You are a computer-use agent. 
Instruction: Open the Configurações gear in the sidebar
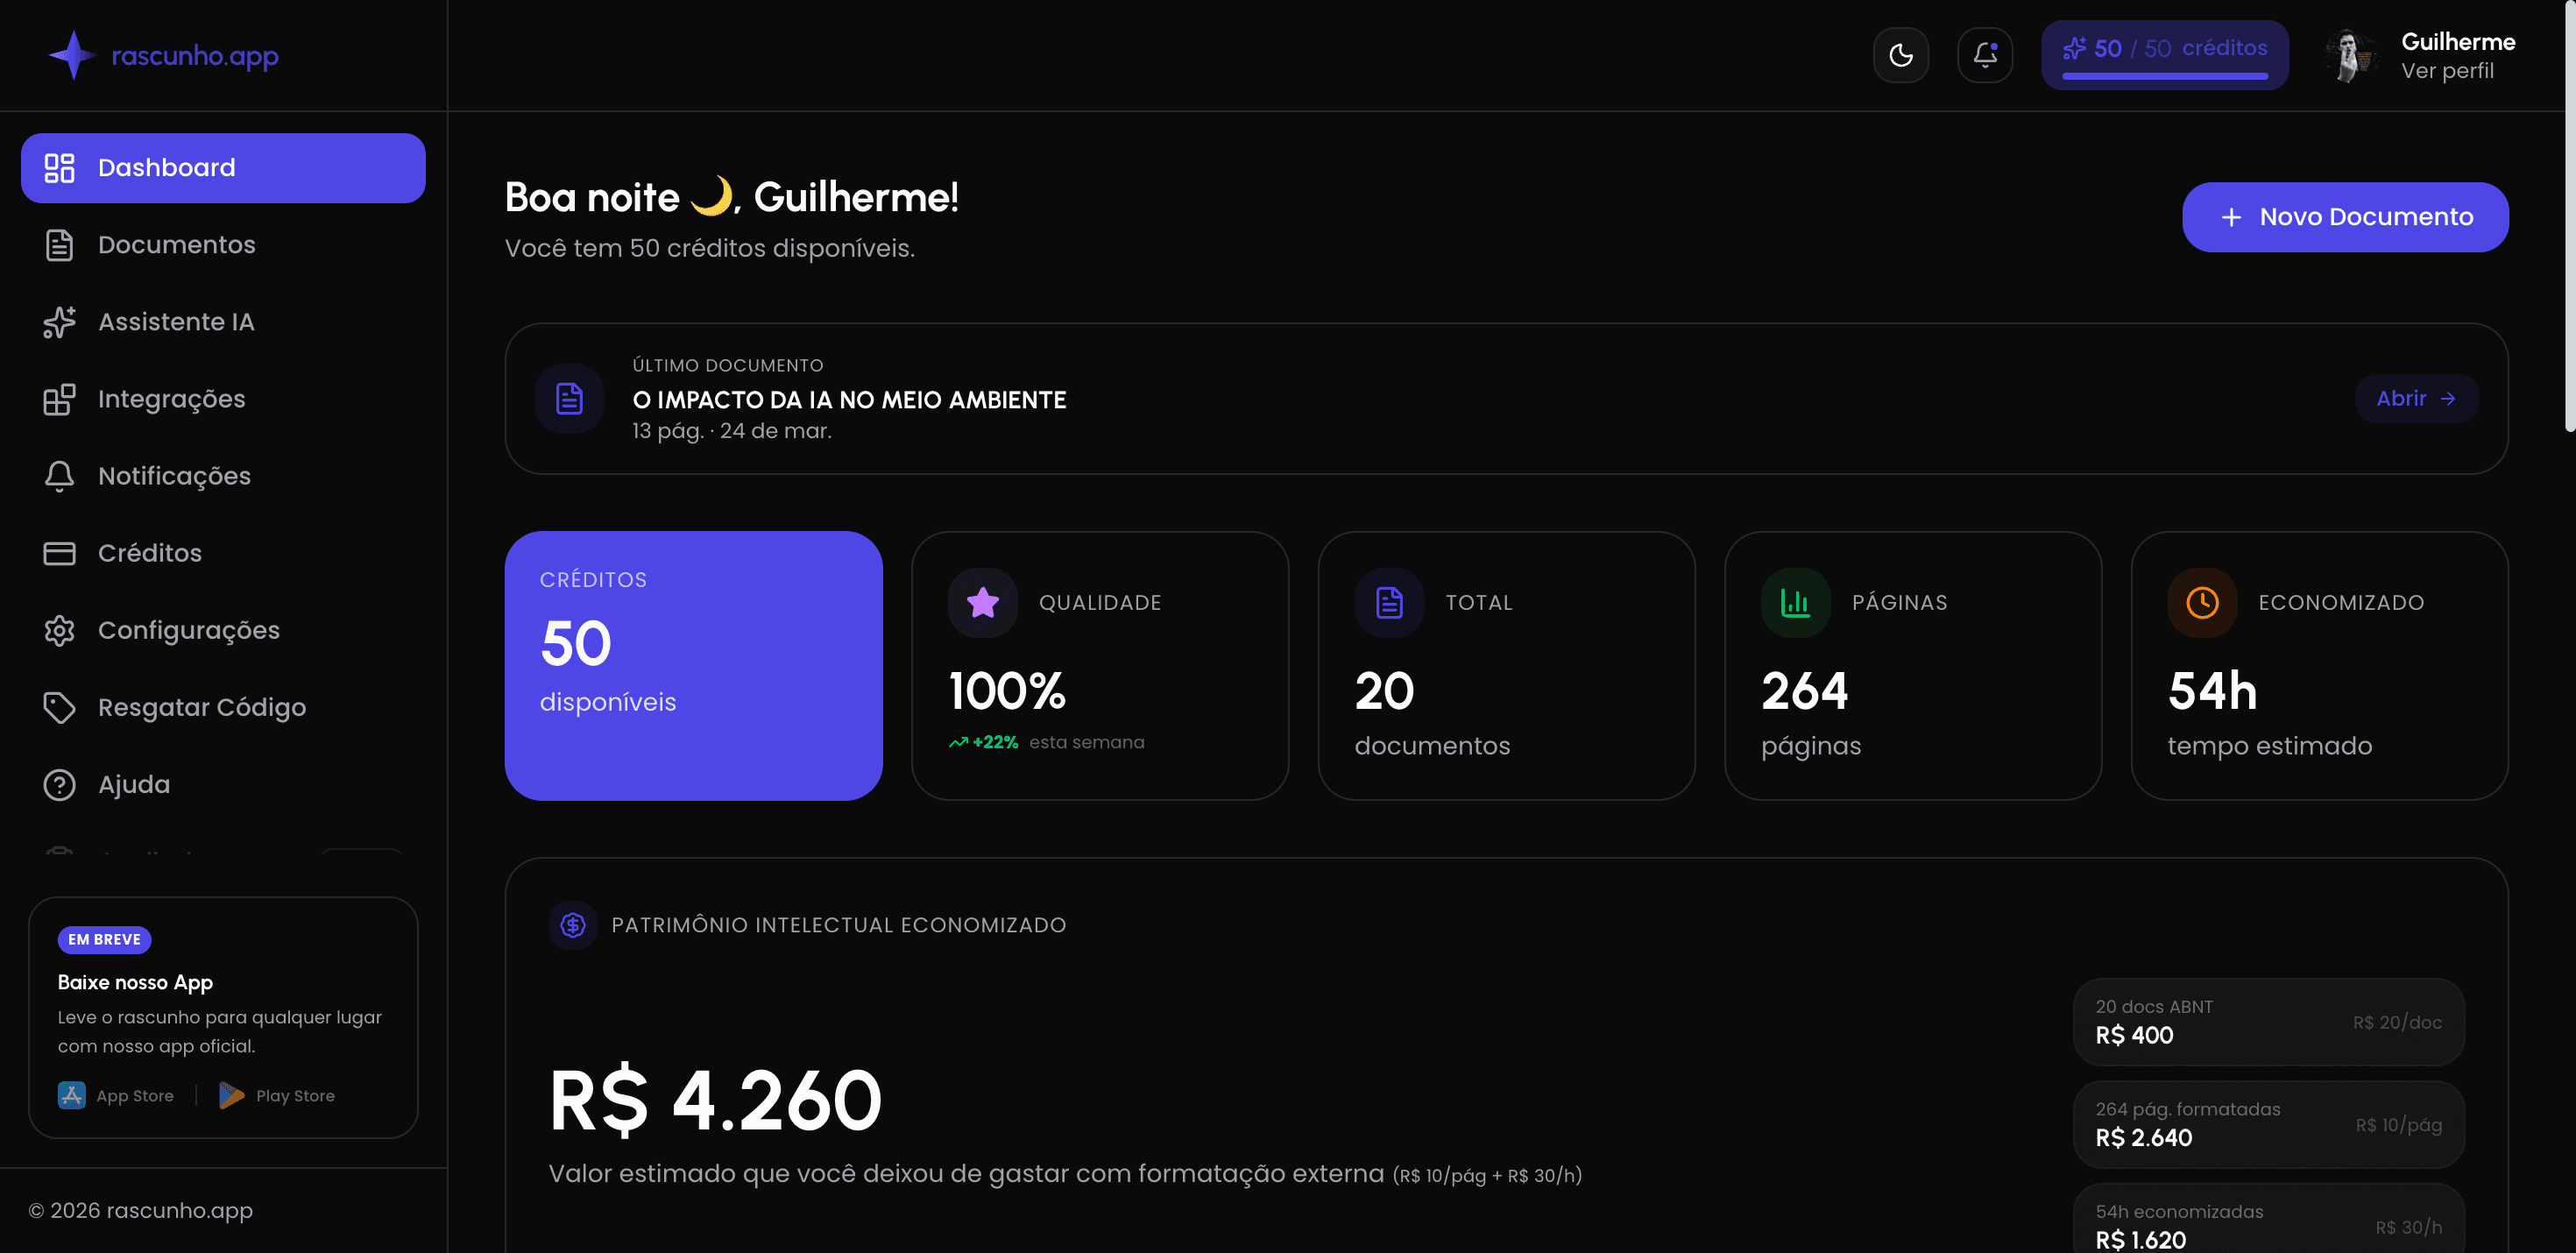pos(59,630)
